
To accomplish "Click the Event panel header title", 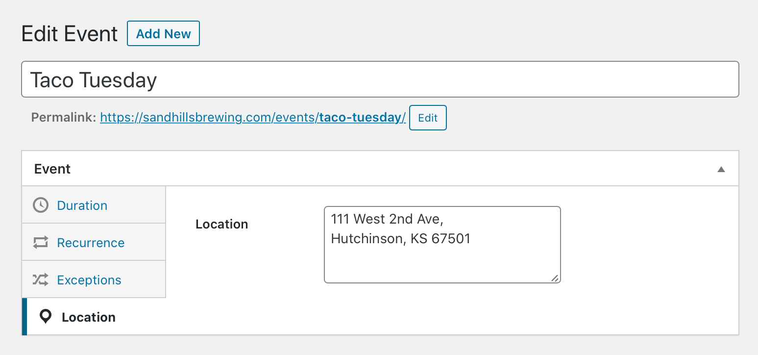I will pos(52,169).
